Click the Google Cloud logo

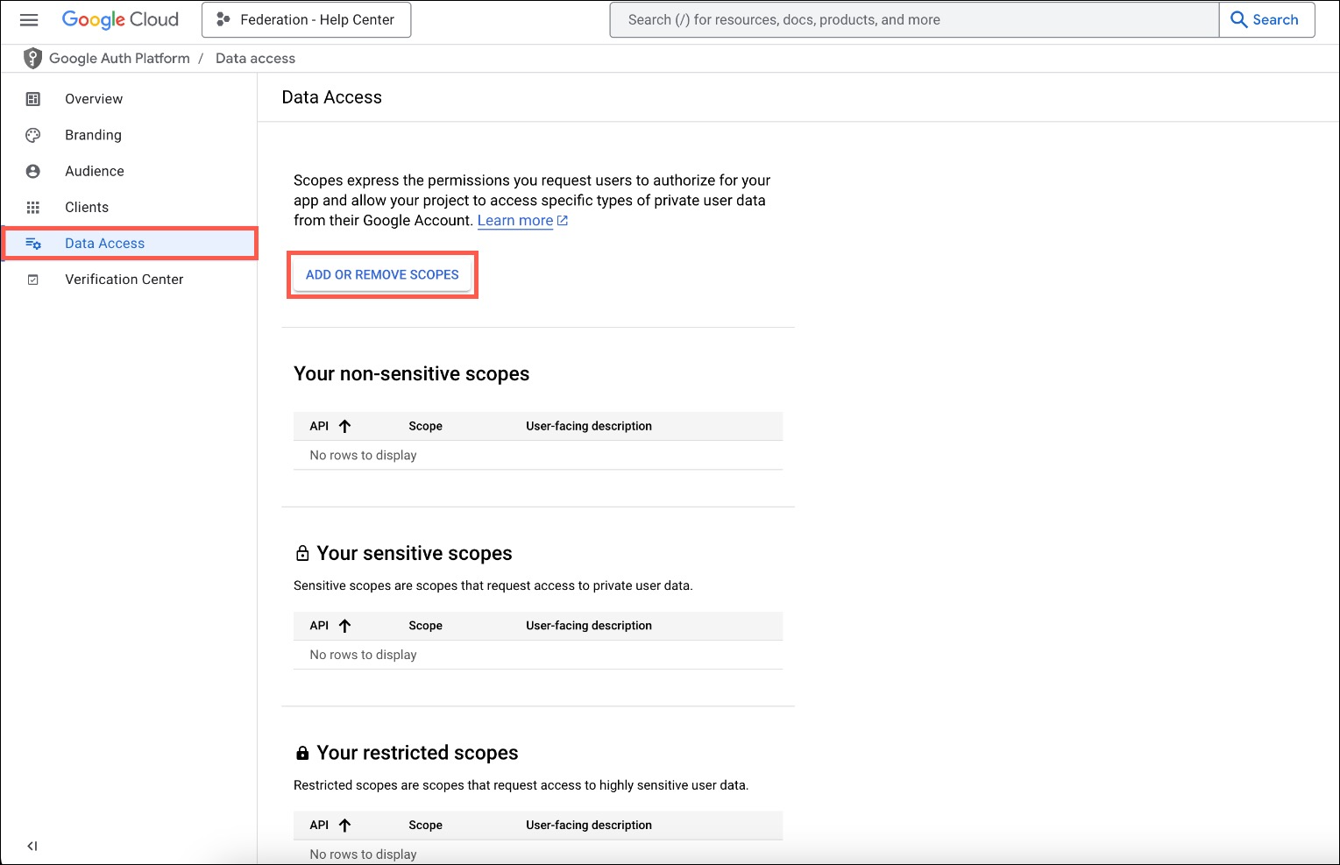(120, 19)
